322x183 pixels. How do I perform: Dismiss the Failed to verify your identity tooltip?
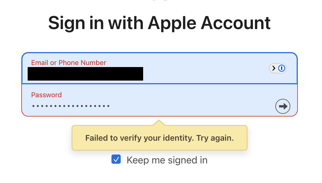(x=159, y=138)
